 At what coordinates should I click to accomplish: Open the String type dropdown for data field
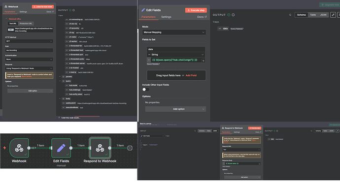pos(175,55)
